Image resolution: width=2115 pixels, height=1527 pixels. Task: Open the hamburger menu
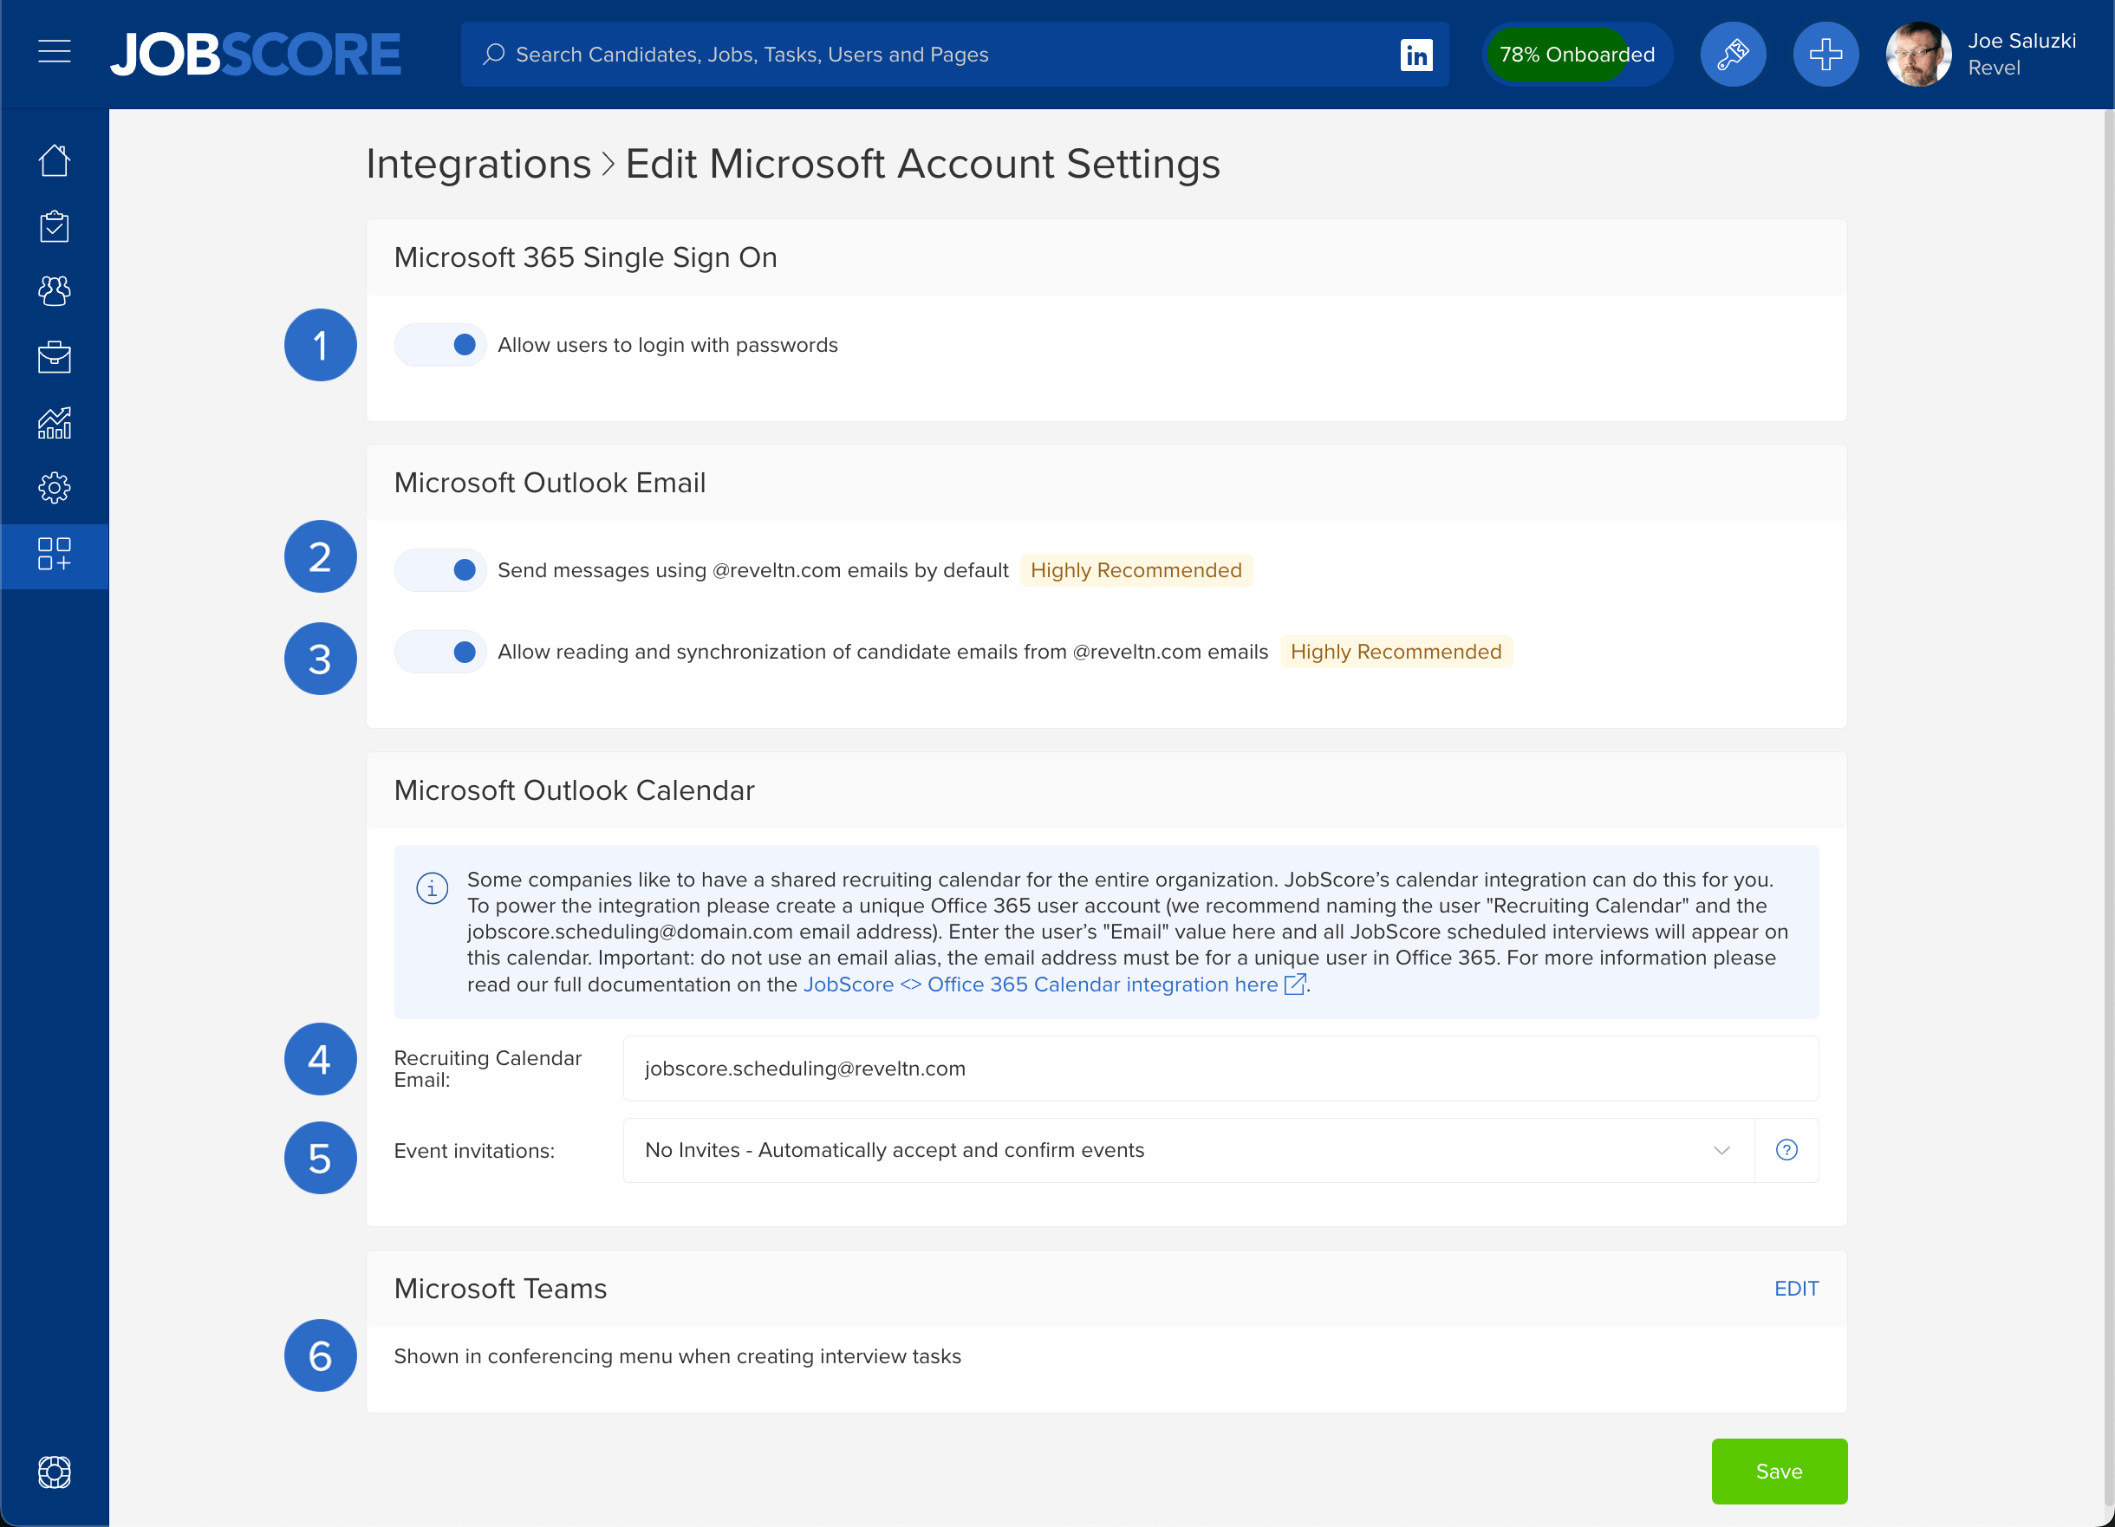54,51
